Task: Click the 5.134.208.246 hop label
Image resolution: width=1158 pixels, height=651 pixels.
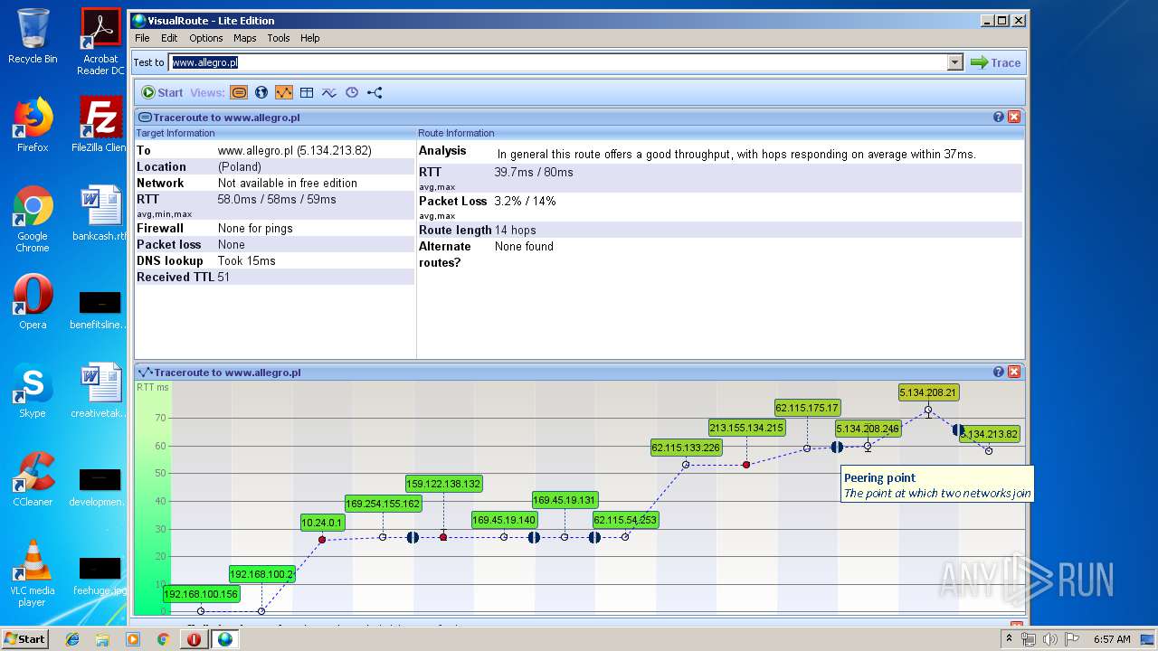Action: [868, 429]
